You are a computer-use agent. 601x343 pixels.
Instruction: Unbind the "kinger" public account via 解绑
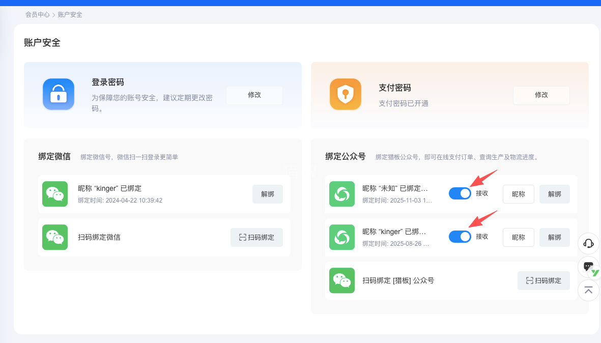(x=555, y=237)
